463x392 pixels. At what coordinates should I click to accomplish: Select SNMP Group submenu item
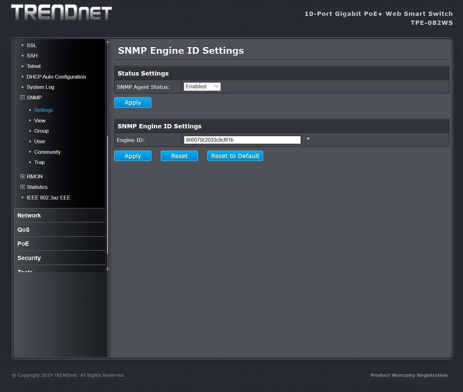(x=41, y=131)
